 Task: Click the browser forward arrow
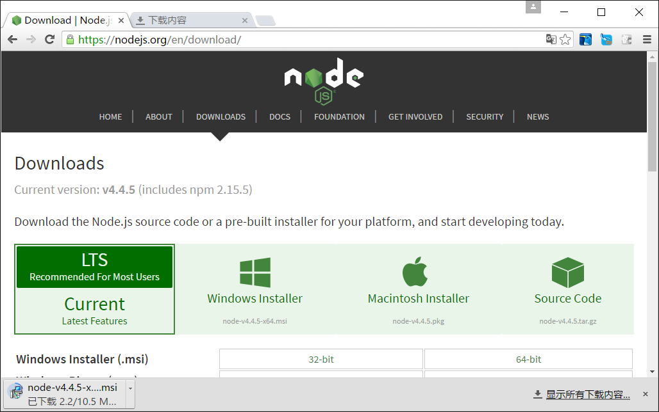pyautogui.click(x=31, y=40)
